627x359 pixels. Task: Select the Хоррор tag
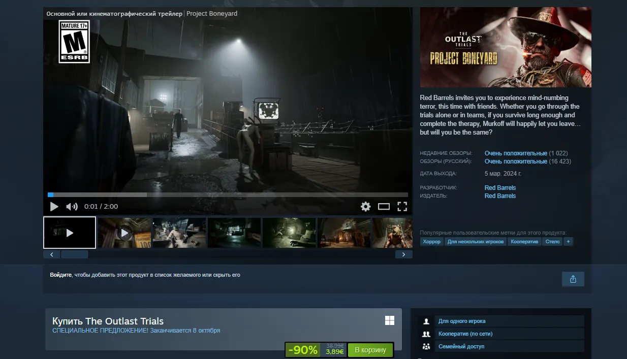[x=432, y=242]
